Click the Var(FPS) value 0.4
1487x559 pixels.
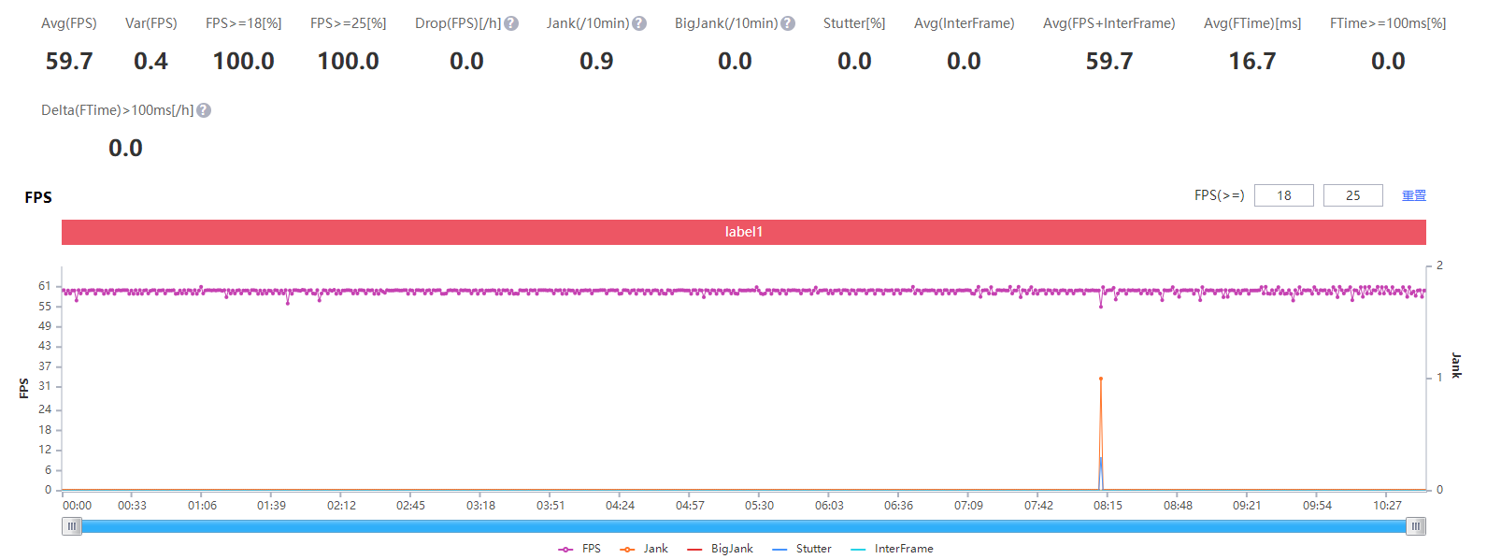pos(150,62)
